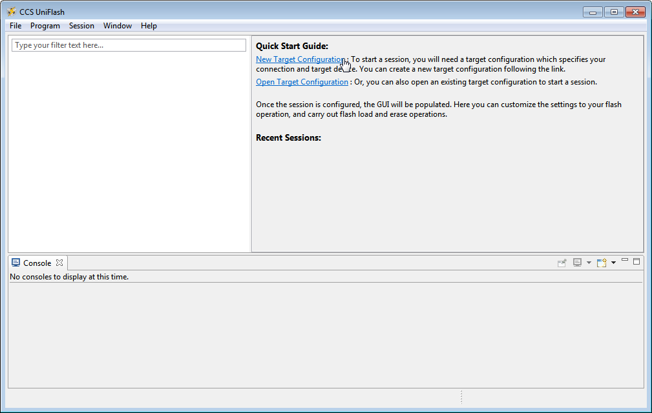Click the CCS UniFlash title bar icon
This screenshot has height=413, width=652.
tap(10, 11)
